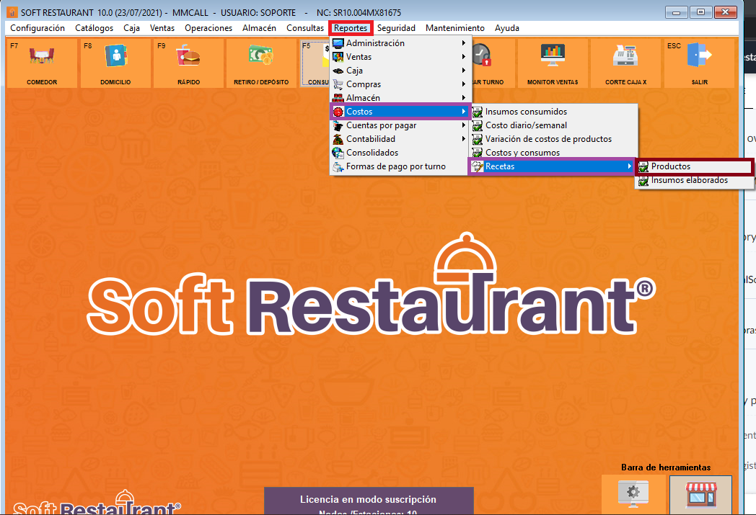Expand the Recetas submenu arrow
Viewport: 756px width, 515px height.
tap(629, 166)
